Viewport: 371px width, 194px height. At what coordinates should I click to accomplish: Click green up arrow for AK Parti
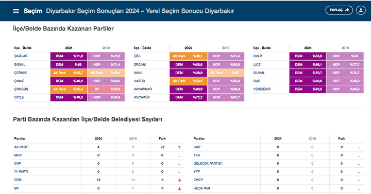click(x=179, y=147)
